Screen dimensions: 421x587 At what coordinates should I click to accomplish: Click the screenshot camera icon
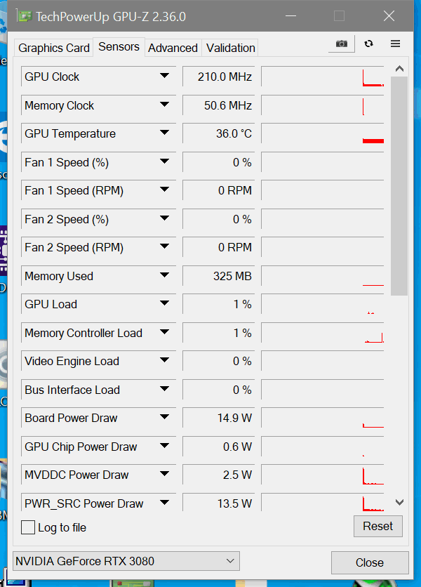coord(342,44)
